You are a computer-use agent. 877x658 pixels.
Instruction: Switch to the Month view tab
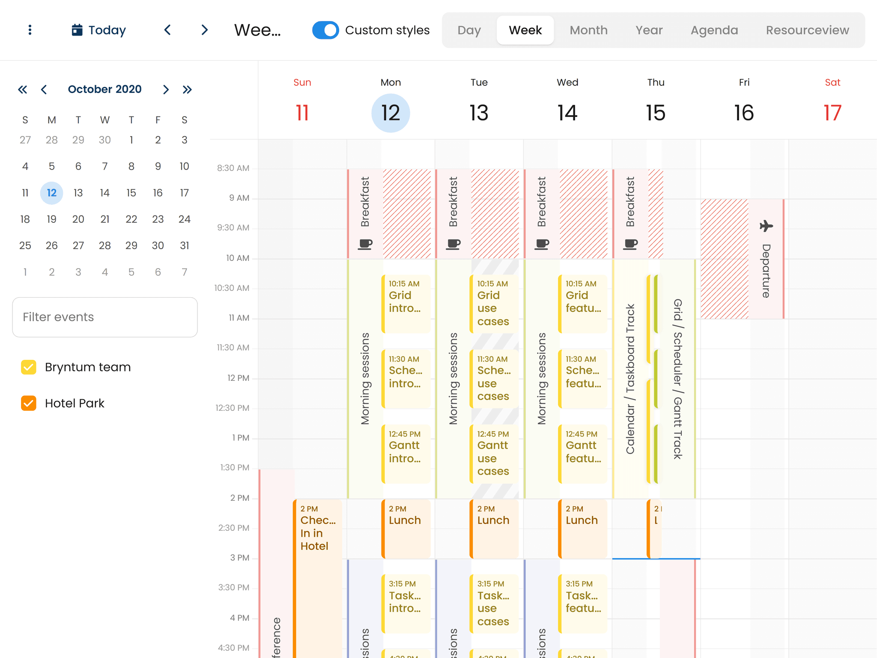[x=588, y=30]
